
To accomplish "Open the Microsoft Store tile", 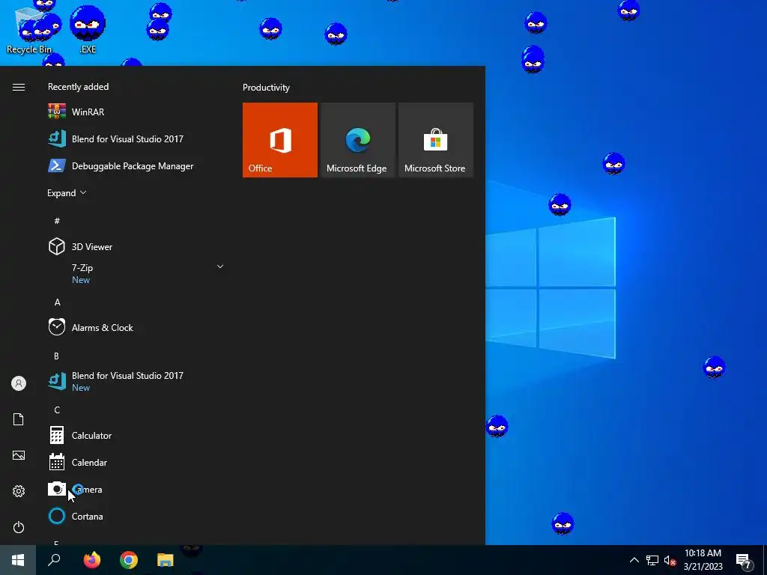I will point(436,140).
